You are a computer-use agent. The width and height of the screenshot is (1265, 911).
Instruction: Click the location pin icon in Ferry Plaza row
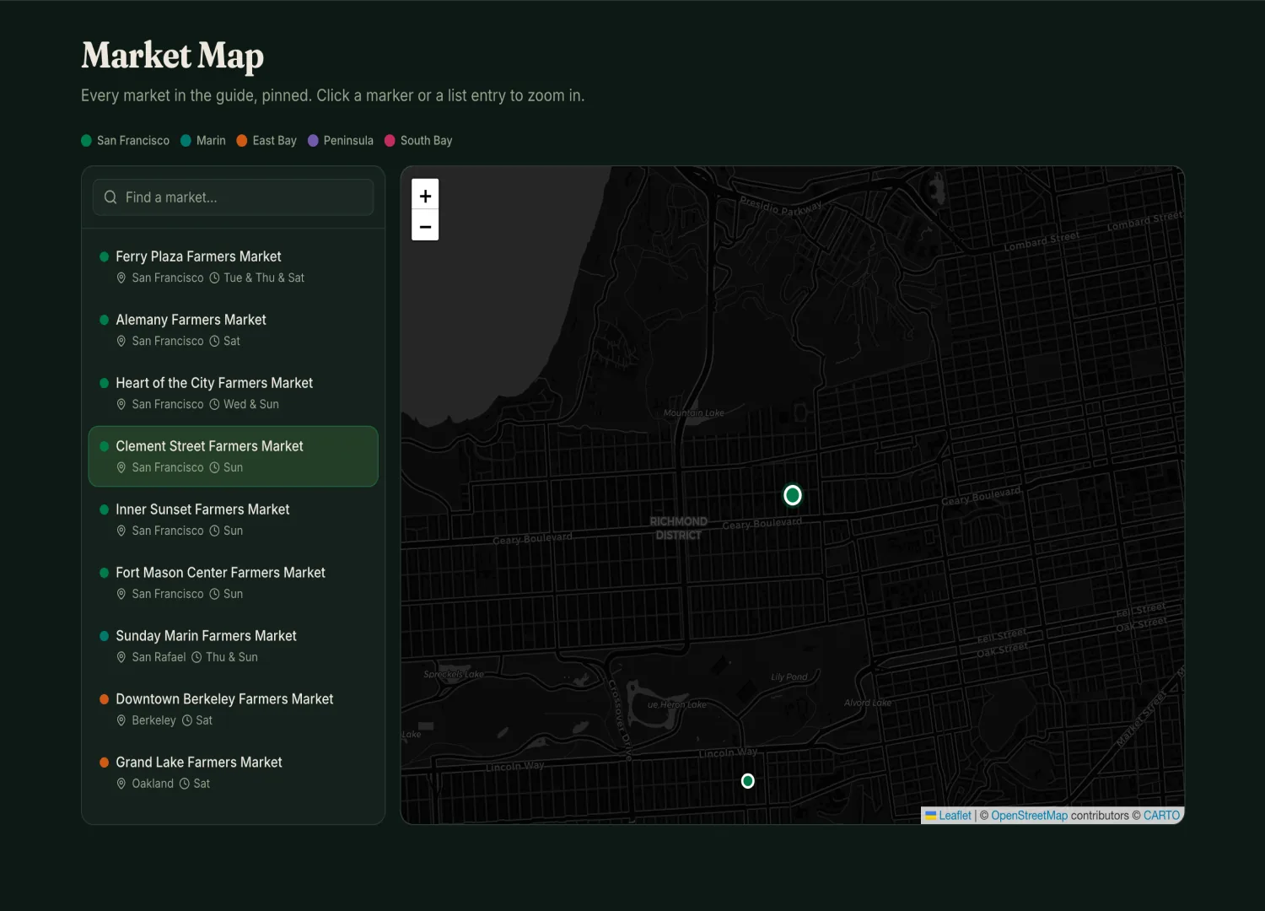click(x=121, y=278)
